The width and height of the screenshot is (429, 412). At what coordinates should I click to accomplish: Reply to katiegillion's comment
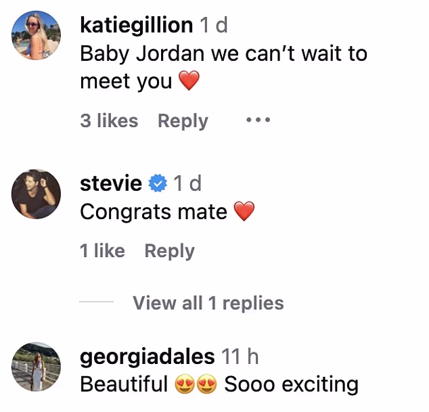coord(183,121)
